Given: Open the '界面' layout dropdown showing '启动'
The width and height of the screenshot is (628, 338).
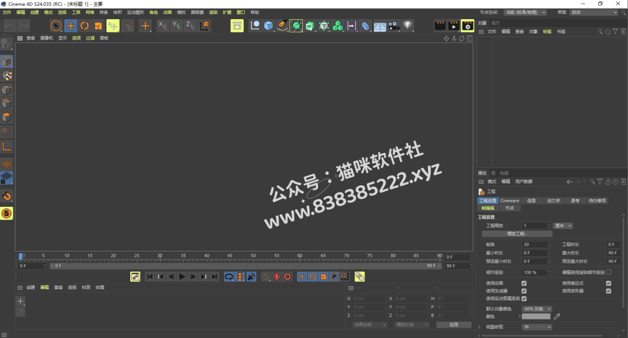Looking at the screenshot, I should [594, 12].
